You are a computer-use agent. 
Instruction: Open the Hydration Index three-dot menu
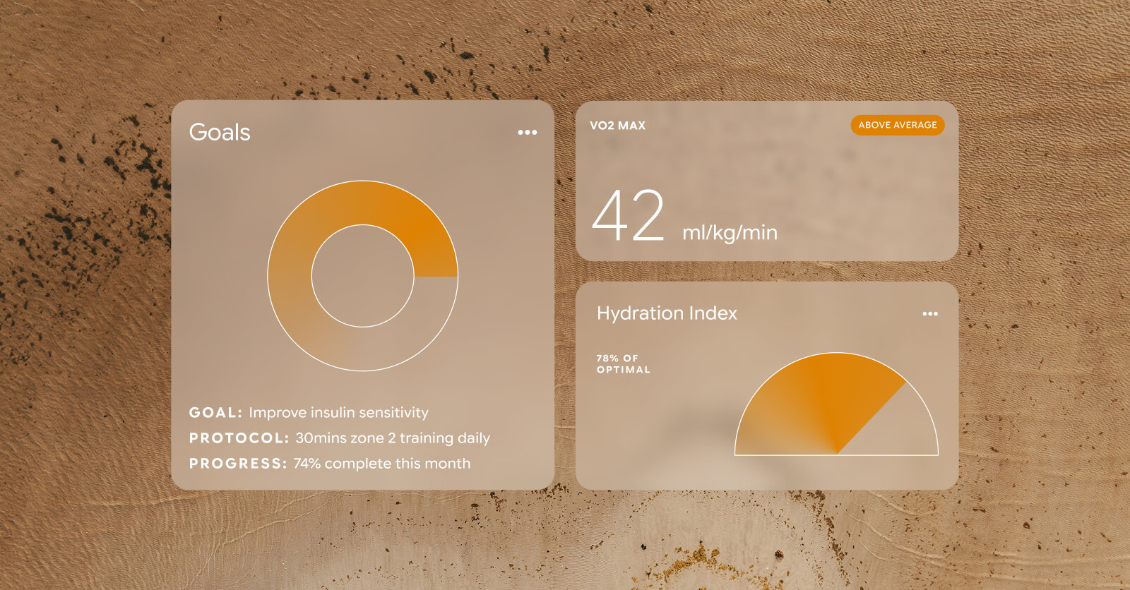(x=930, y=313)
